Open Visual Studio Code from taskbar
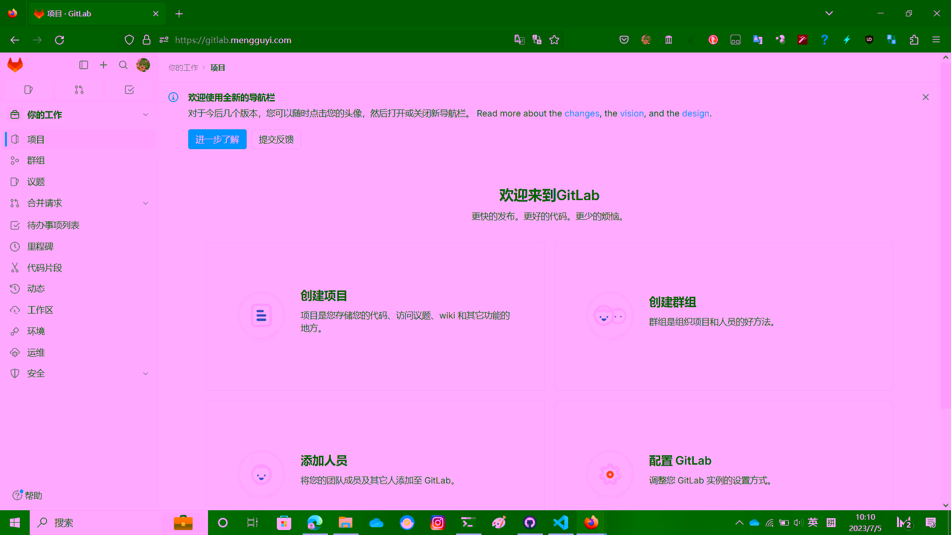 point(561,523)
